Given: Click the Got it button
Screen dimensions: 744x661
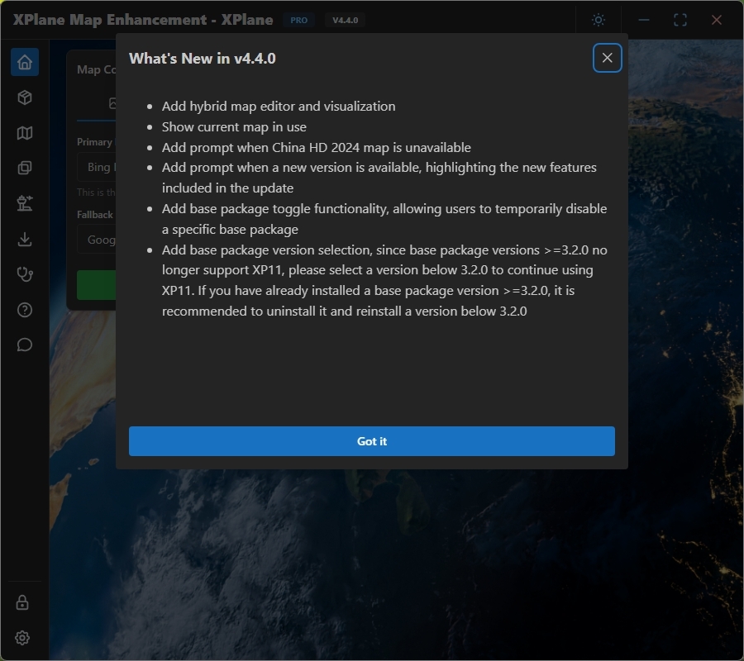Looking at the screenshot, I should [371, 441].
